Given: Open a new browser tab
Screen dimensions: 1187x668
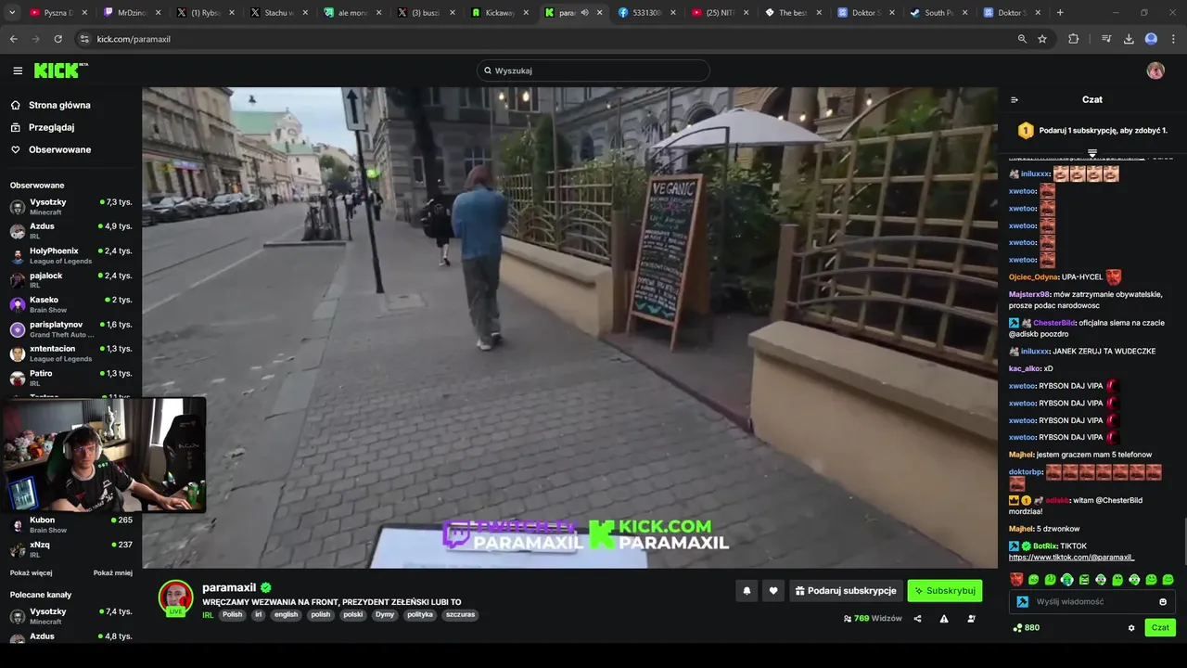Looking at the screenshot, I should coord(1060,13).
